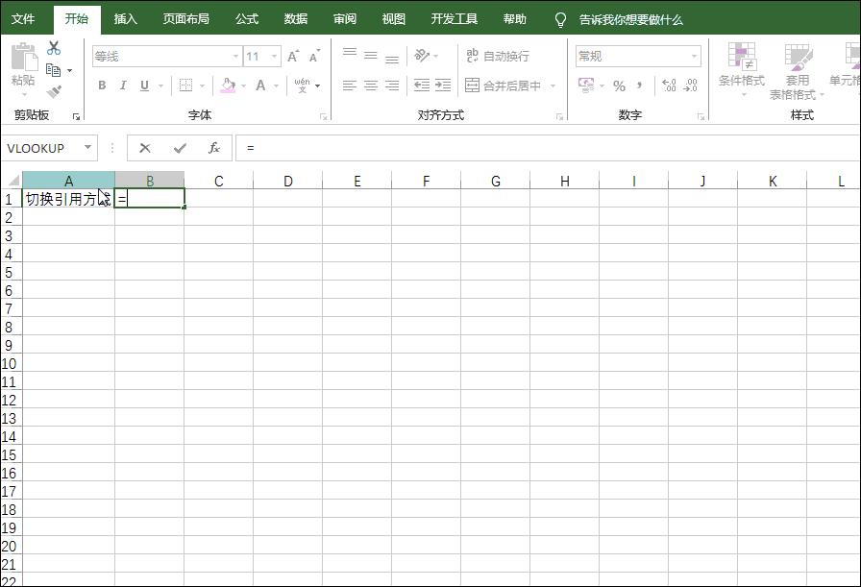
Task: Select the Format Painter icon
Action: (55, 89)
